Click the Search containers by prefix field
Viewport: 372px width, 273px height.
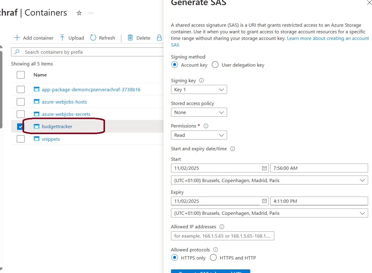pyautogui.click(x=87, y=52)
